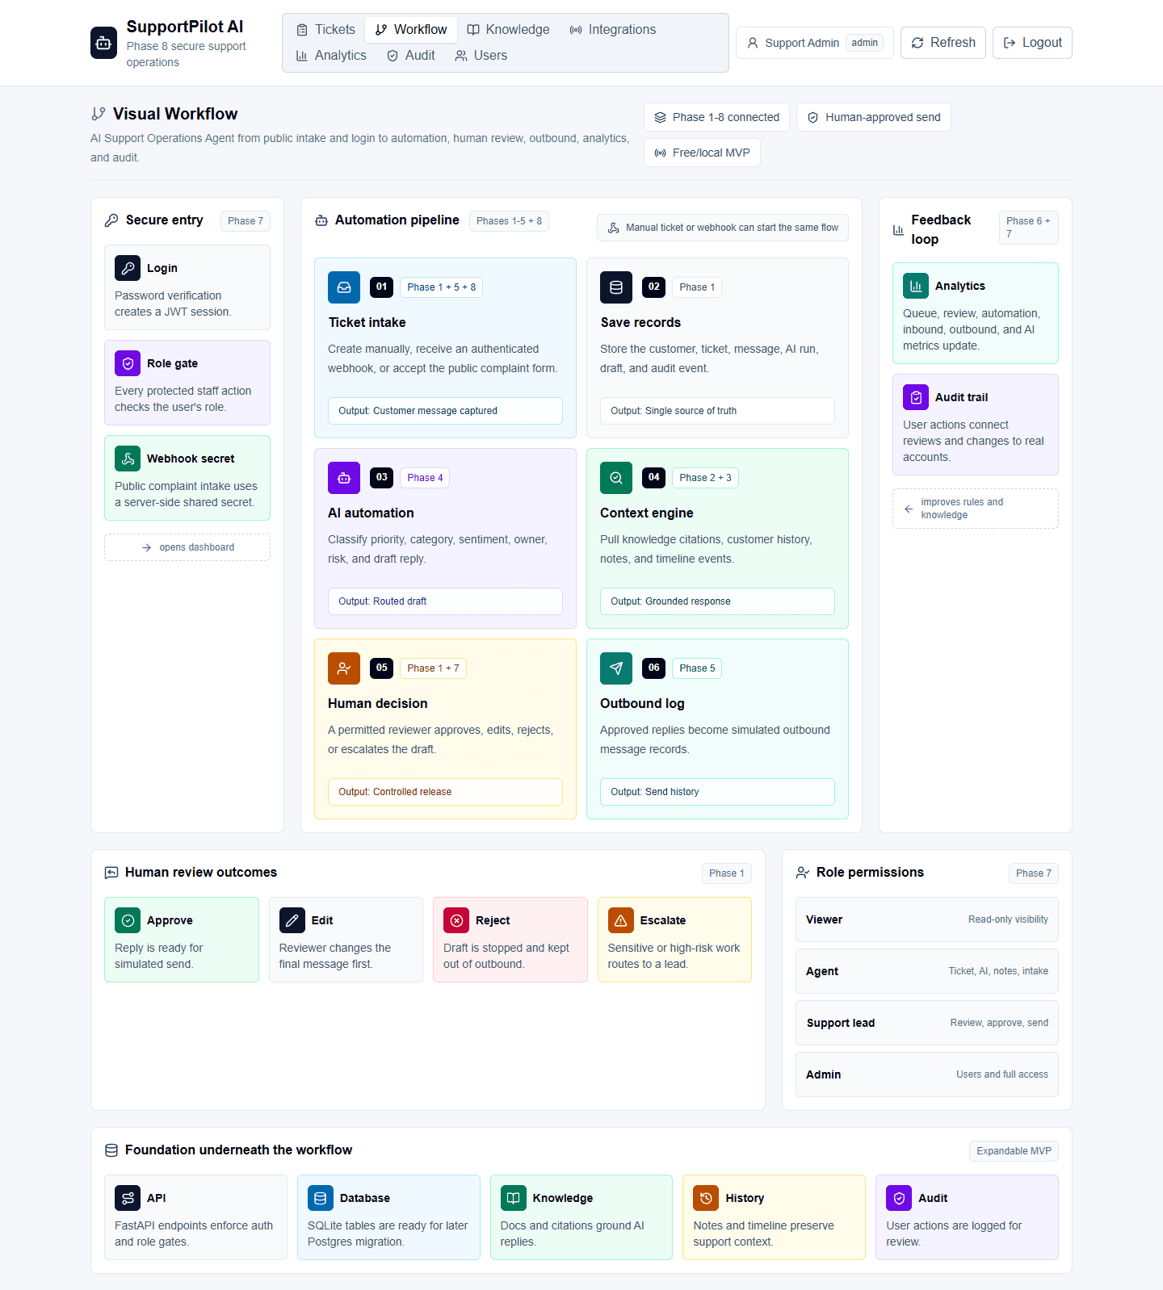Click the Escalate warning triangle icon

(621, 920)
